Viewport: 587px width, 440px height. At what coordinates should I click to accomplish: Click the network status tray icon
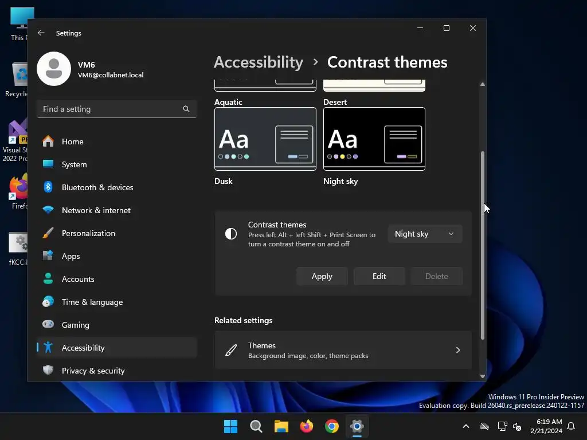click(x=502, y=426)
